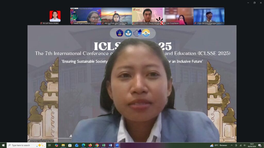Viewport: 264px width, 148px height.
Task: Open Microsoft Edge from the taskbar
Action: [x=83, y=145]
